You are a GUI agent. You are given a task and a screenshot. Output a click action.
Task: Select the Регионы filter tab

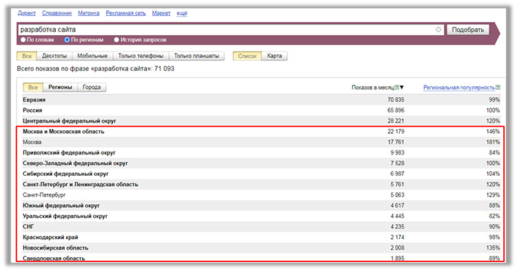tap(60, 88)
